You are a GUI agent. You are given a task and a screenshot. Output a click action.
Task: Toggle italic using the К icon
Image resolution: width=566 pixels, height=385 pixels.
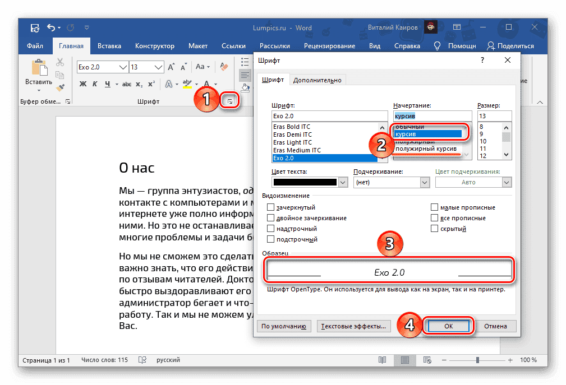[94, 84]
